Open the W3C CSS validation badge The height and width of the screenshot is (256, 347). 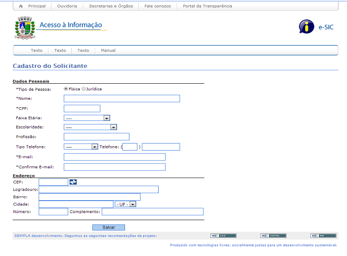223,236
